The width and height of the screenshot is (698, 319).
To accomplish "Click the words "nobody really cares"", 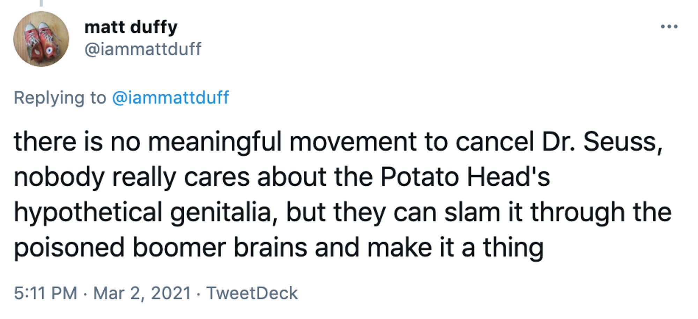I will (132, 177).
